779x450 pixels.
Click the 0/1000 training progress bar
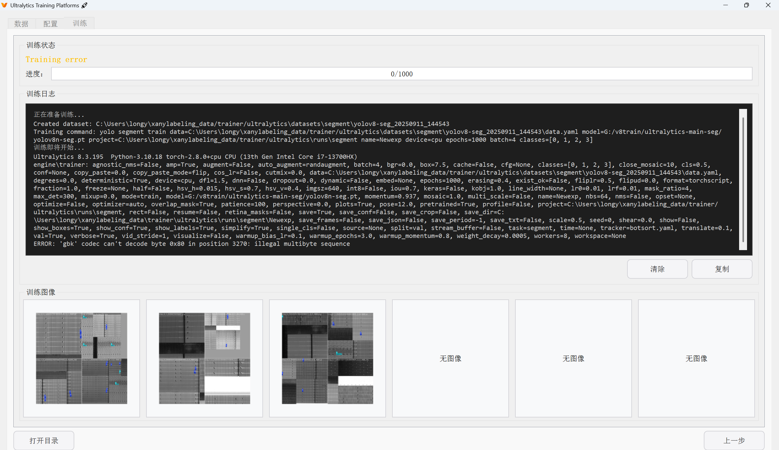pyautogui.click(x=401, y=74)
